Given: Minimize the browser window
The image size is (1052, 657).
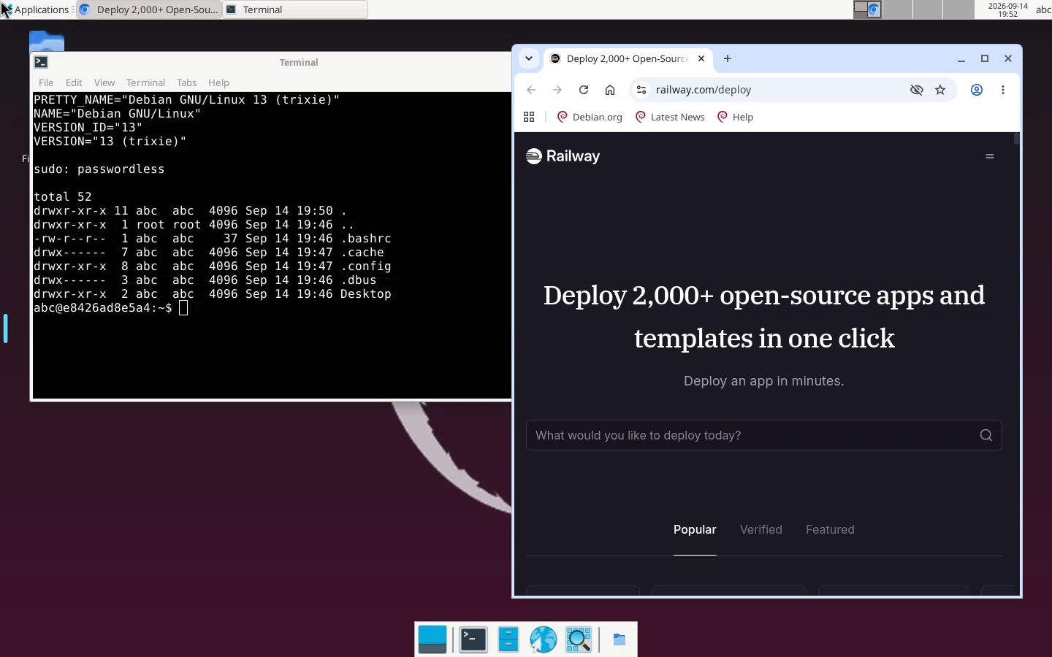Looking at the screenshot, I should point(961,58).
